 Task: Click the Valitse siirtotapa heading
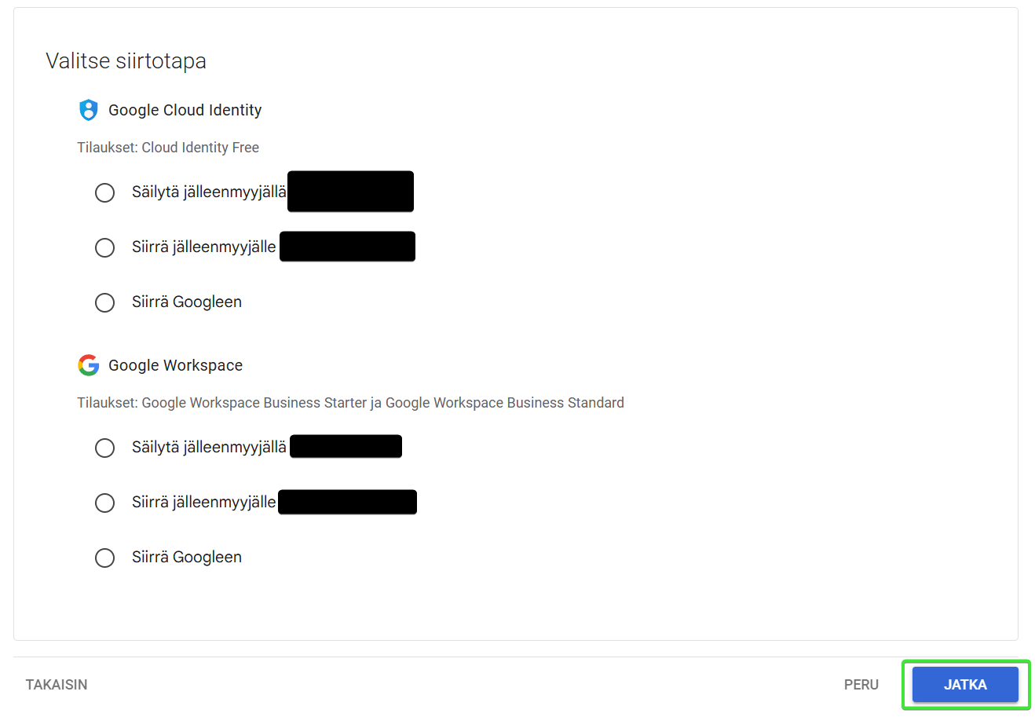tap(126, 61)
